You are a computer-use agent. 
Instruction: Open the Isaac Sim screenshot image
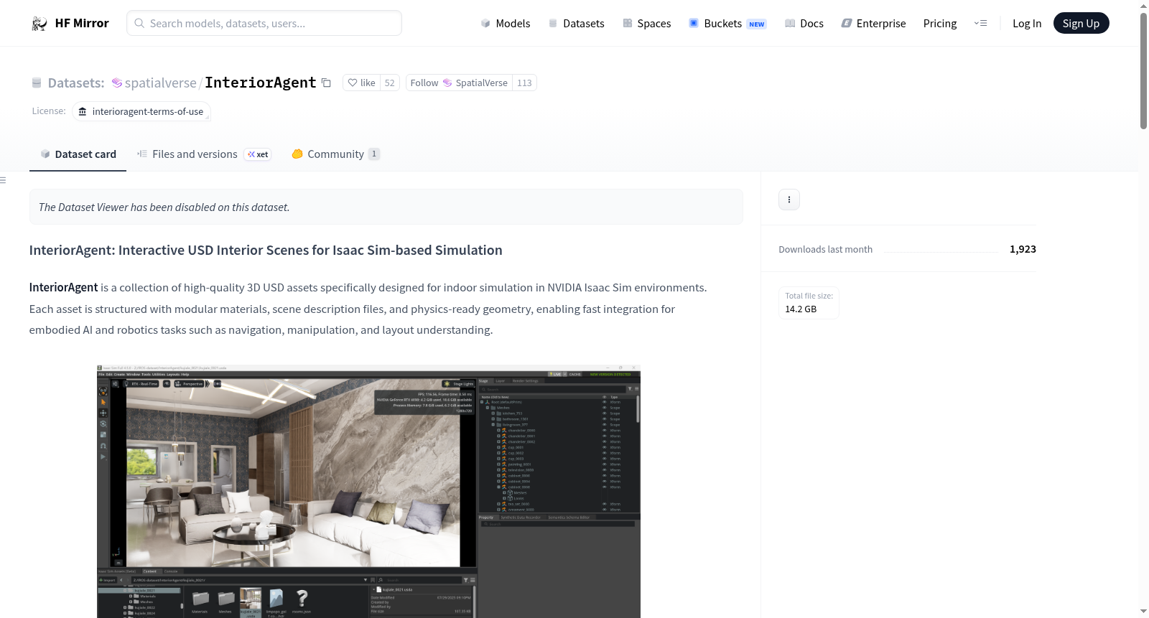[368, 491]
